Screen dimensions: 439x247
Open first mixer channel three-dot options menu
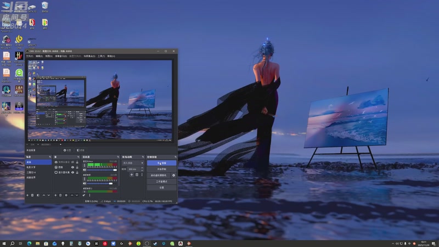[85, 165]
